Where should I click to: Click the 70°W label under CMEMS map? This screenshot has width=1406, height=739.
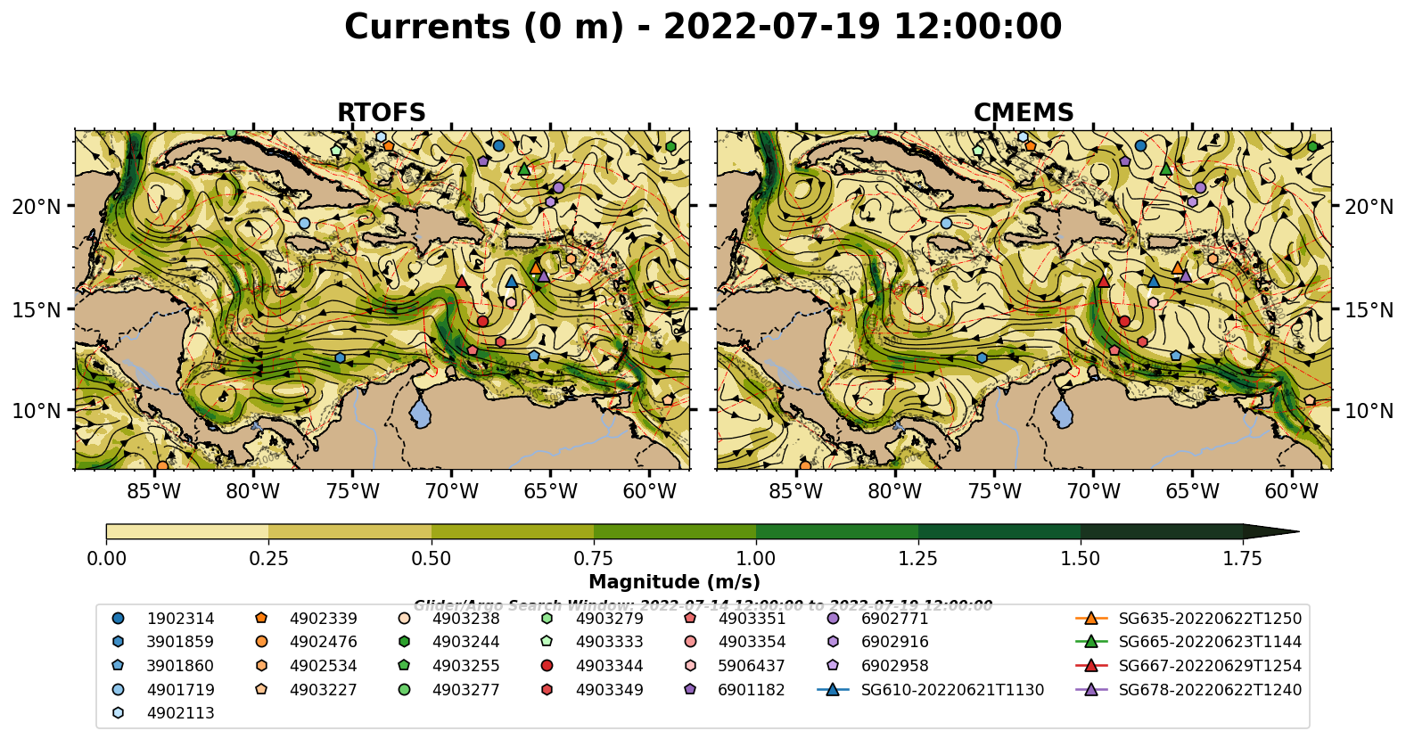pos(1094,491)
